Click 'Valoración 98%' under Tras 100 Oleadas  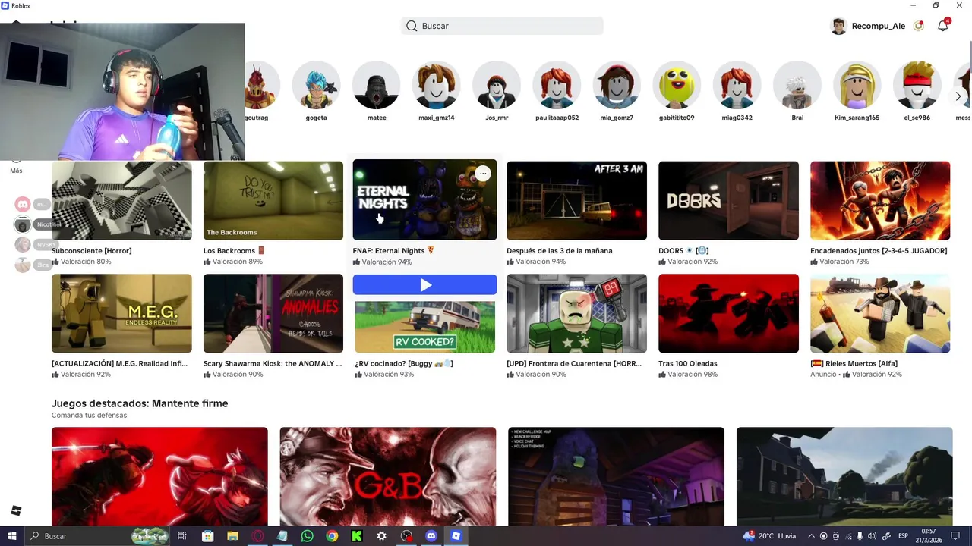tap(688, 375)
